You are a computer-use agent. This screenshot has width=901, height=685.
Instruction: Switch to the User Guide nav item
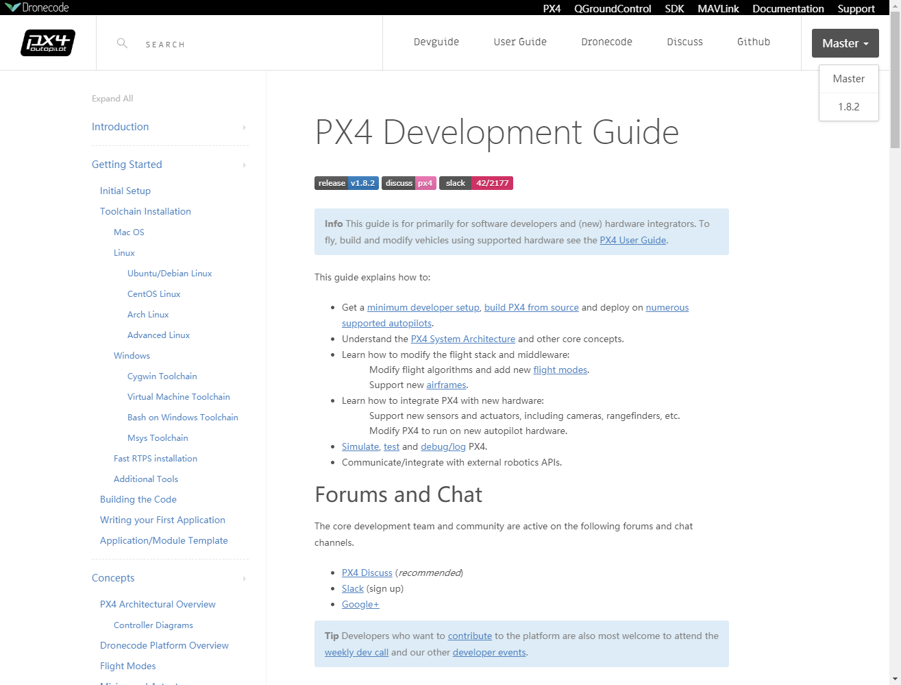[519, 42]
